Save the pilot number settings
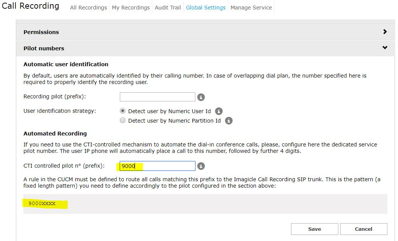 [314, 229]
